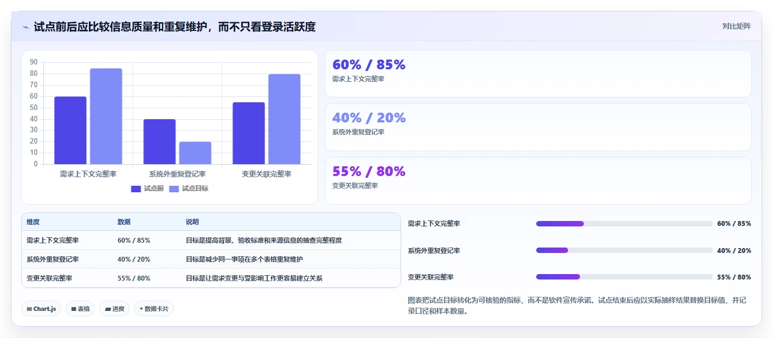Click the 试点目标 bar for 系统外重复登记率
The width and height of the screenshot is (773, 338).
tap(195, 153)
